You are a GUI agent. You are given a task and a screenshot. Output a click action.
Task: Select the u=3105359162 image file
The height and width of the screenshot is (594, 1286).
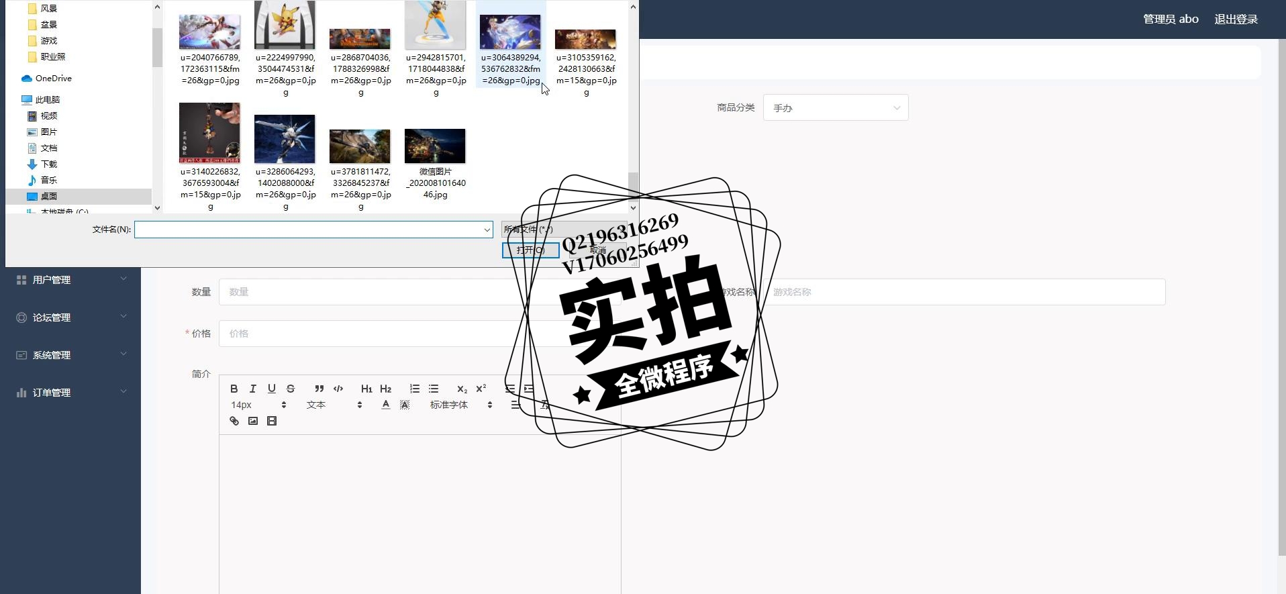tap(586, 62)
